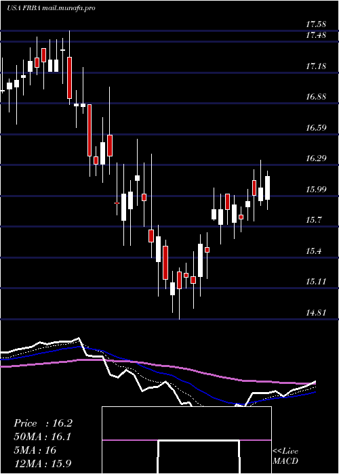Select the 17.18 price level label
This screenshot has width=339, height=474.
coord(316,66)
